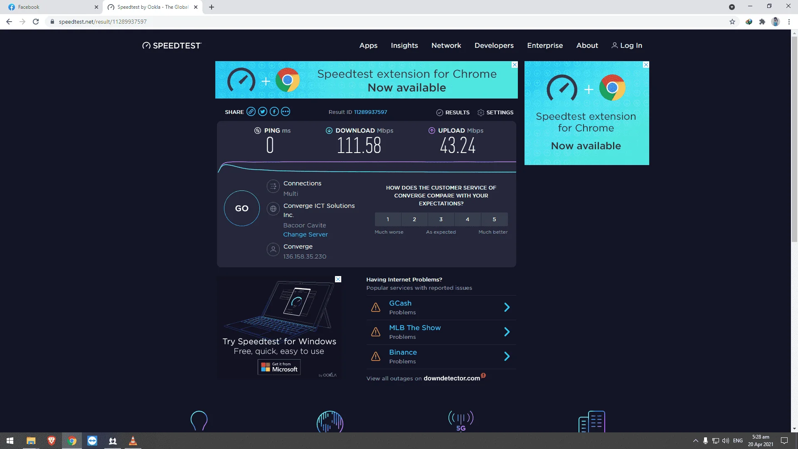
Task: Click Get it from Microsoft button
Action: pos(279,367)
